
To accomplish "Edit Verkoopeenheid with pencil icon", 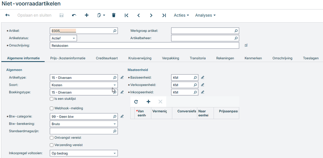I will [x=203, y=85].
